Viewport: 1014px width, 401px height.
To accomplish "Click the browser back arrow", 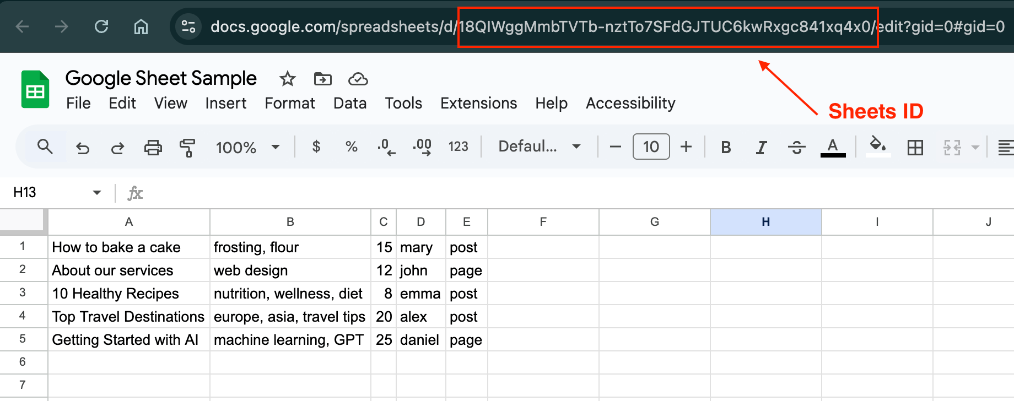I will pos(23,26).
